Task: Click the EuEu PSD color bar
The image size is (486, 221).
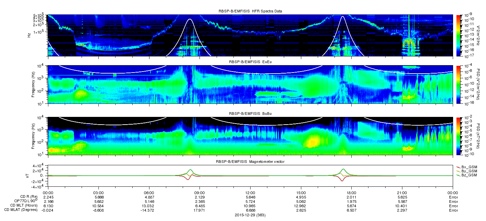Action: tap(458, 84)
